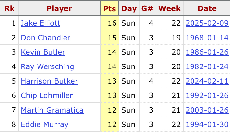Open Harrison Butker's player page
The image size is (230, 132).
(x=49, y=81)
